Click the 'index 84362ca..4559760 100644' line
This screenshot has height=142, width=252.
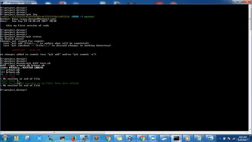tap(22, 68)
